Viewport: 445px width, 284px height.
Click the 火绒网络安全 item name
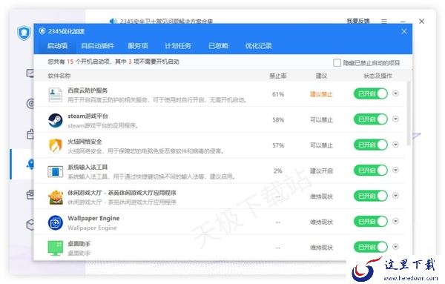85,142
